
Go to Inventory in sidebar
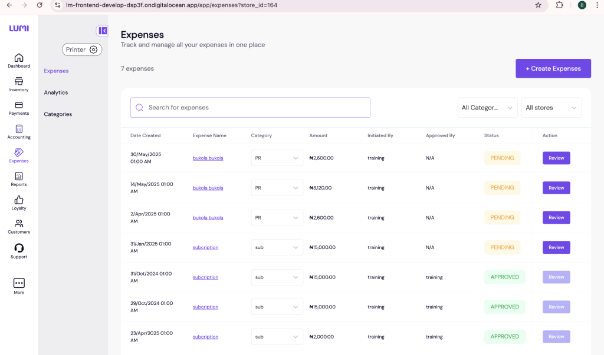(19, 81)
